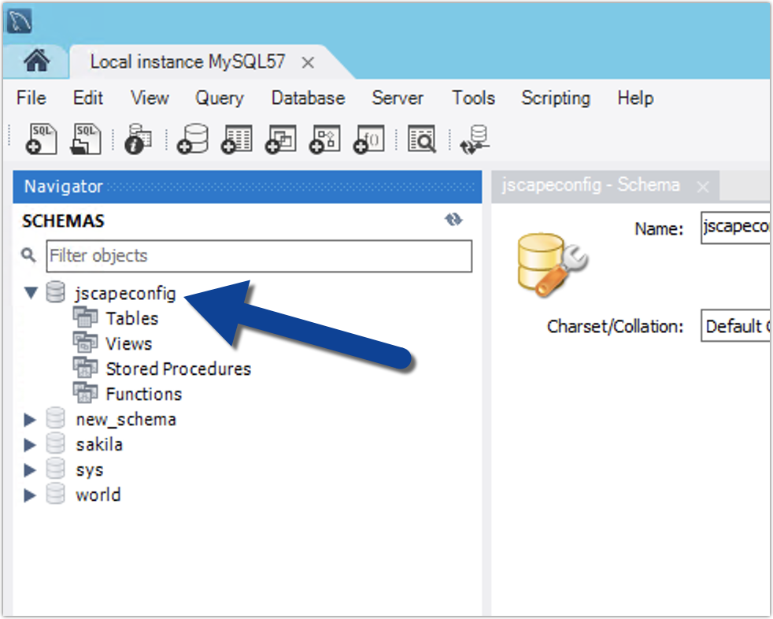The image size is (773, 619).
Task: Refresh the schemas list
Action: tap(454, 221)
